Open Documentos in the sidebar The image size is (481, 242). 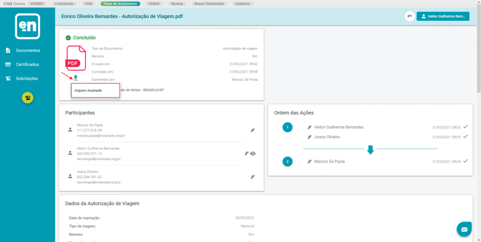point(28,50)
